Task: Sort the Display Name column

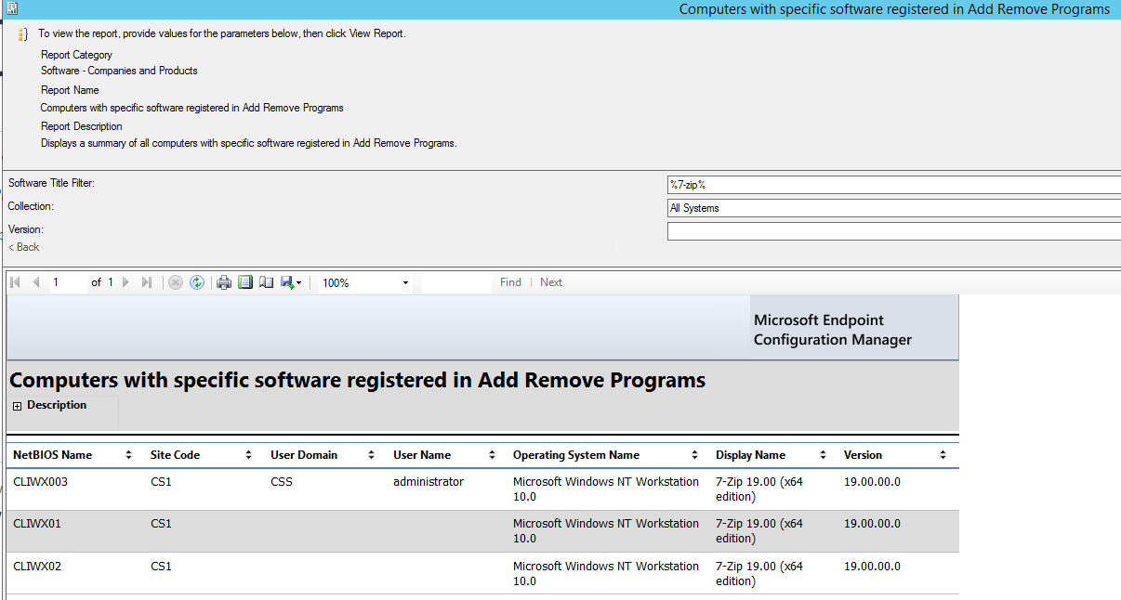Action: (x=822, y=455)
